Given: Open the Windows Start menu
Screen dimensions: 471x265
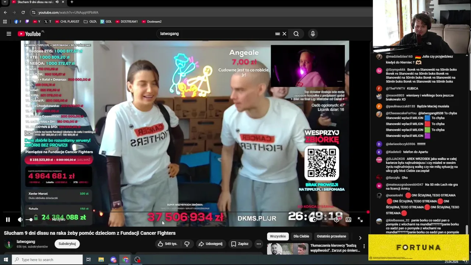Looking at the screenshot, I should tap(6, 260).
